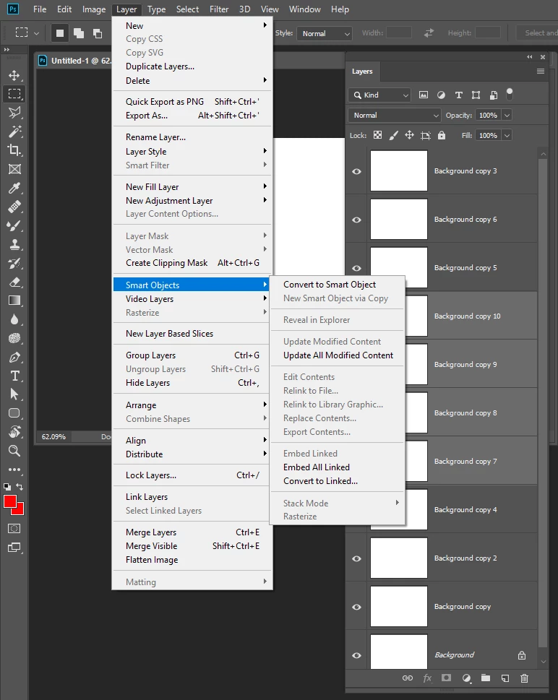
Task: Click the add layer mask icon
Action: click(446, 678)
